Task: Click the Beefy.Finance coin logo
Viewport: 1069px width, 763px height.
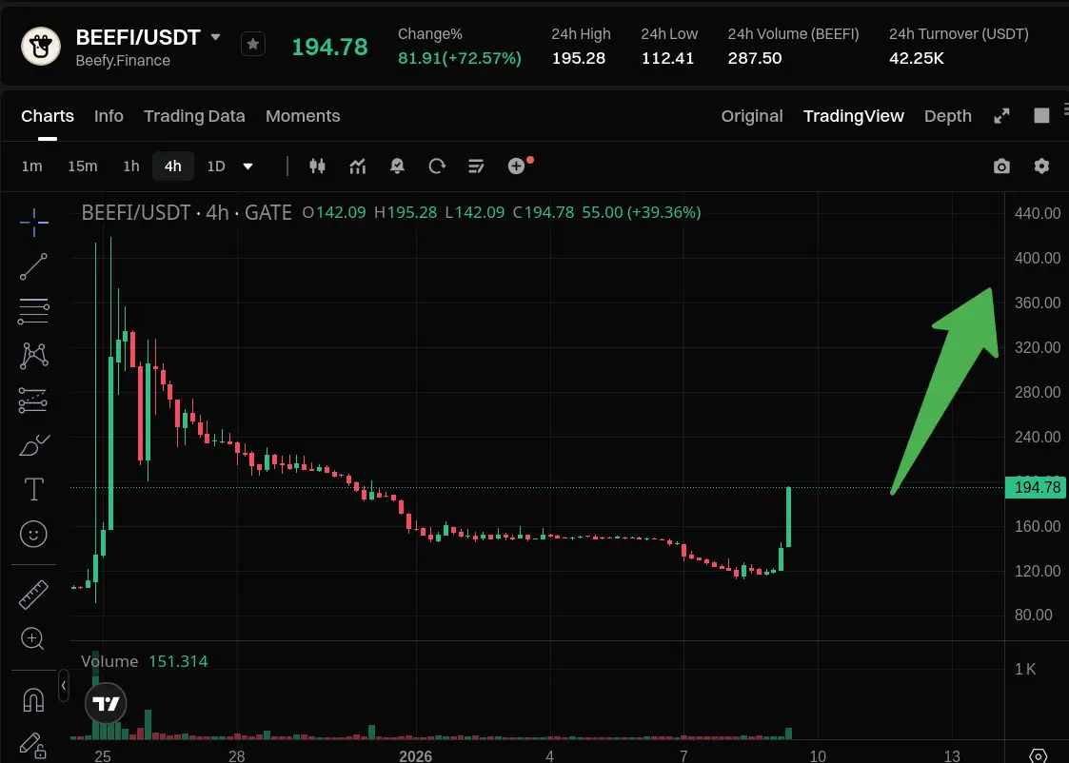Action: 41,47
